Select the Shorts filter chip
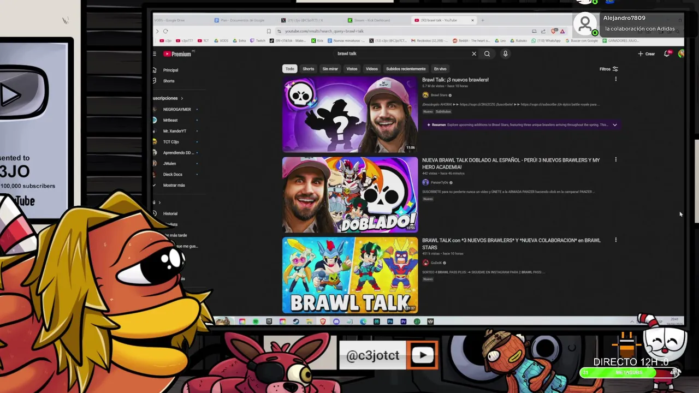This screenshot has width=699, height=393. (x=309, y=69)
